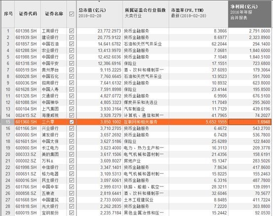Select the 序号 column header
Viewport: 273px width, 216px height.
point(8,14)
